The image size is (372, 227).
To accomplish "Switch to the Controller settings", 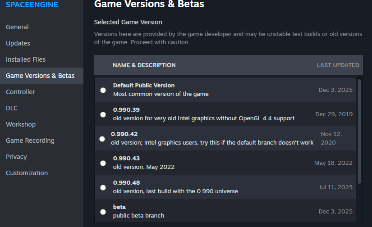I will (20, 92).
